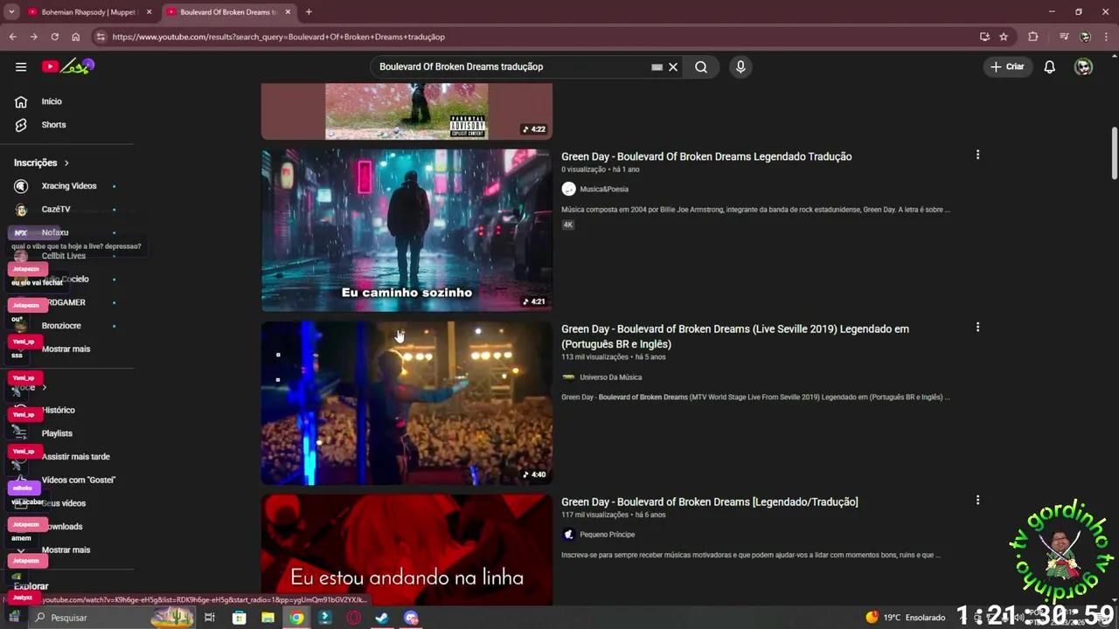
Task: Expand the Inscrições section chevron
Action: (66, 162)
